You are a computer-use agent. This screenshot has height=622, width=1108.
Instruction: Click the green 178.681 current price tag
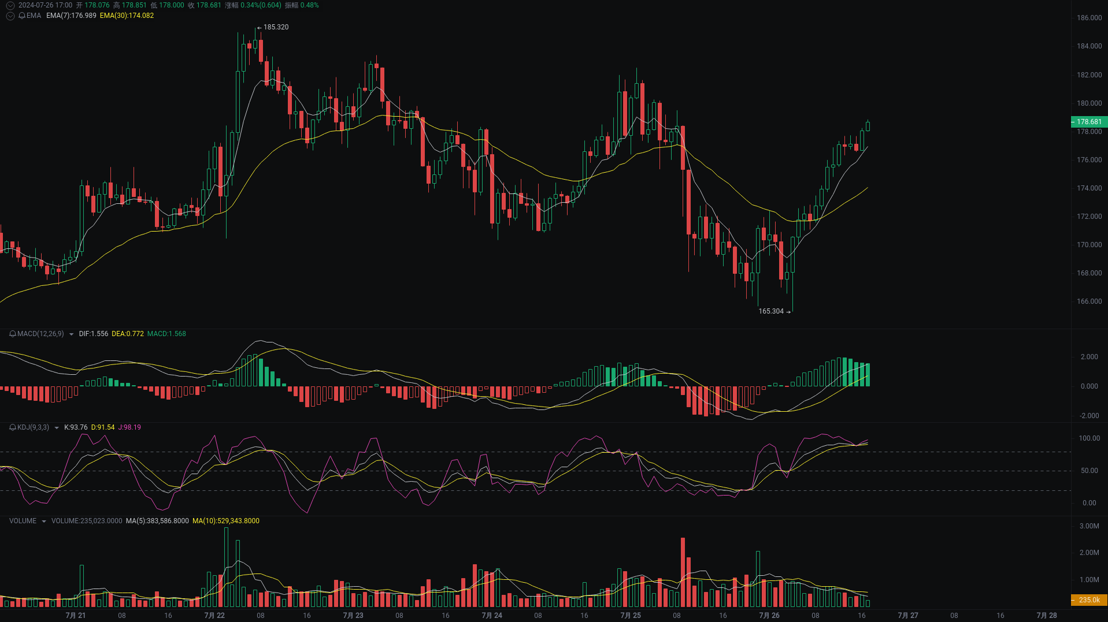(1088, 122)
